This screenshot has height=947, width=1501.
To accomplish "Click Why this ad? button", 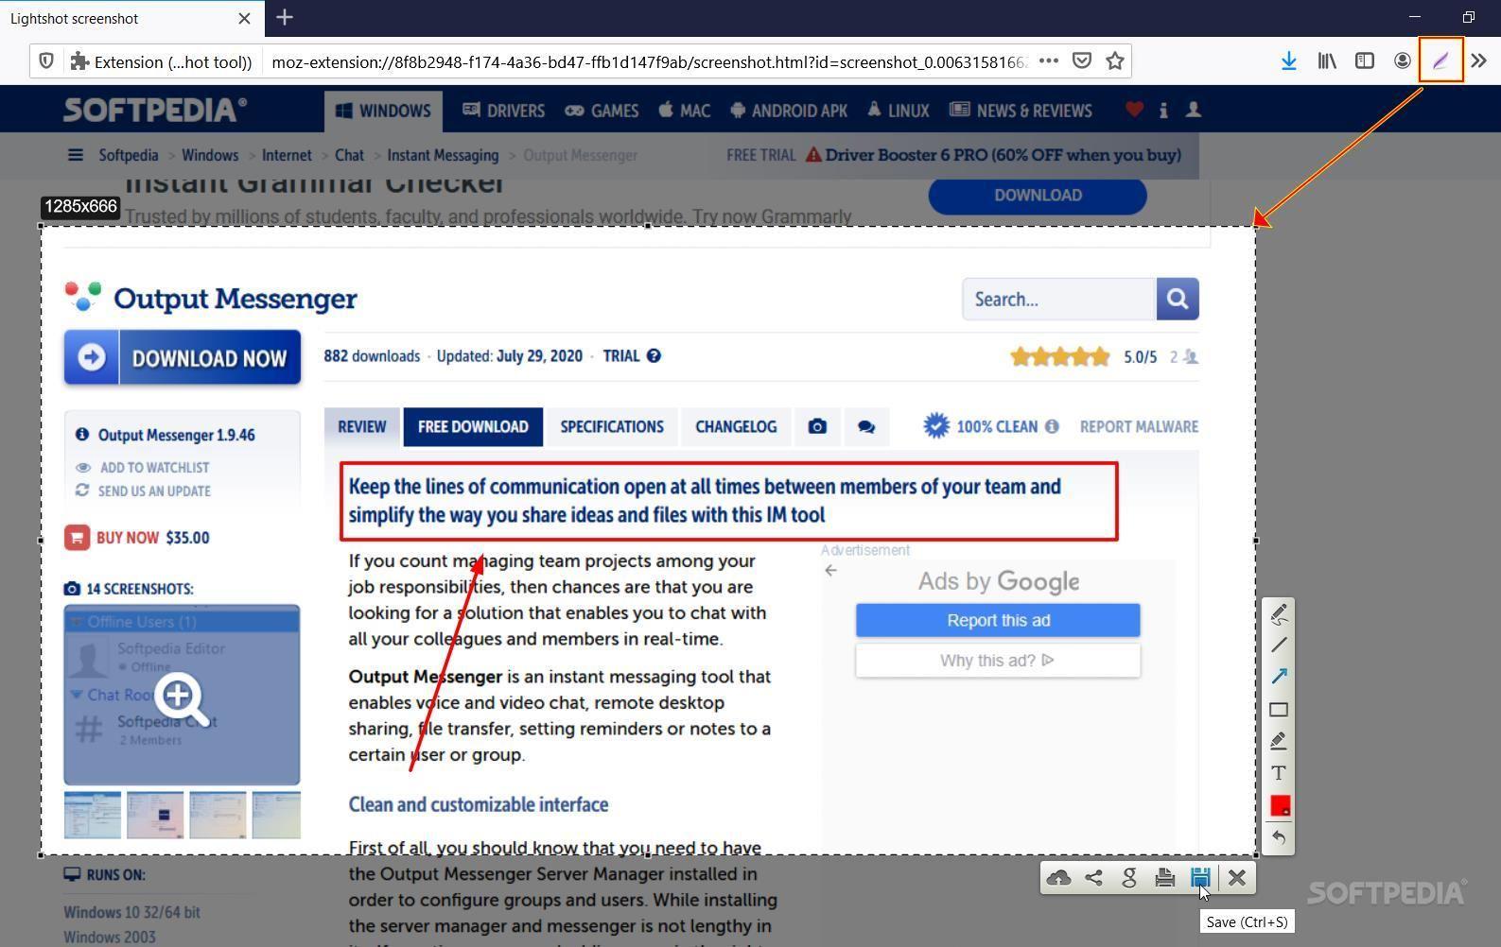I will pyautogui.click(x=998, y=661).
